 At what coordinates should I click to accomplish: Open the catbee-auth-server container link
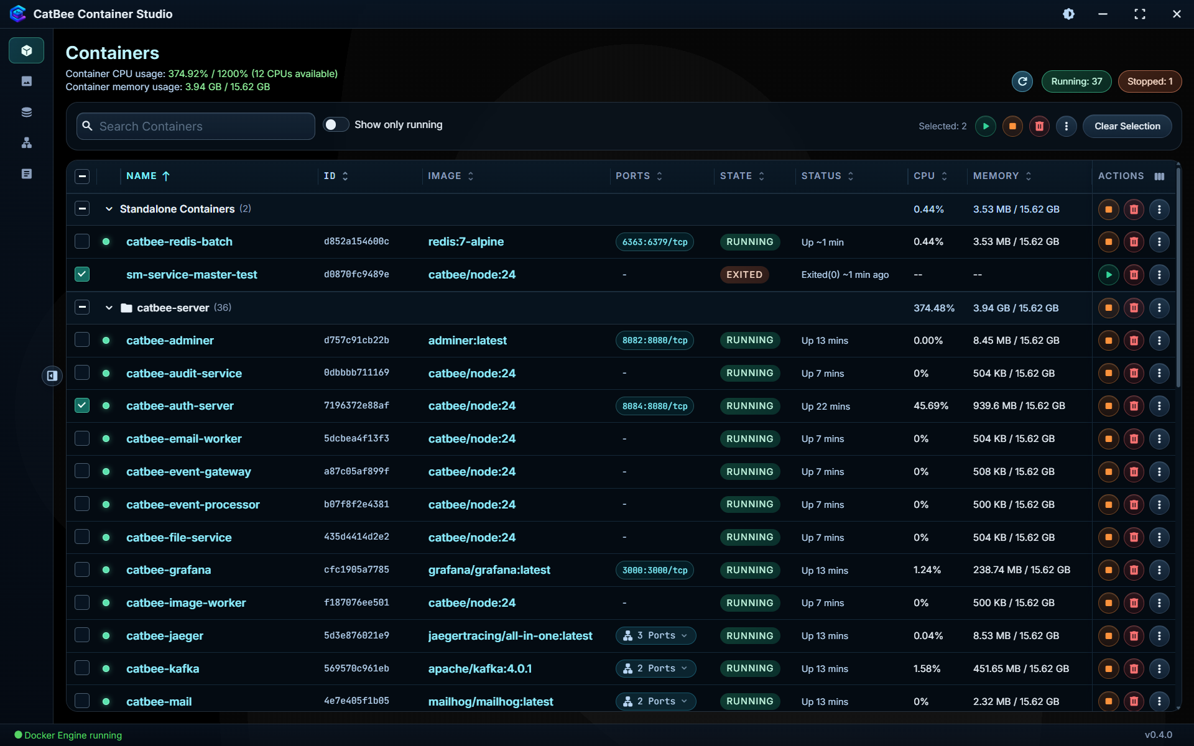[180, 406]
